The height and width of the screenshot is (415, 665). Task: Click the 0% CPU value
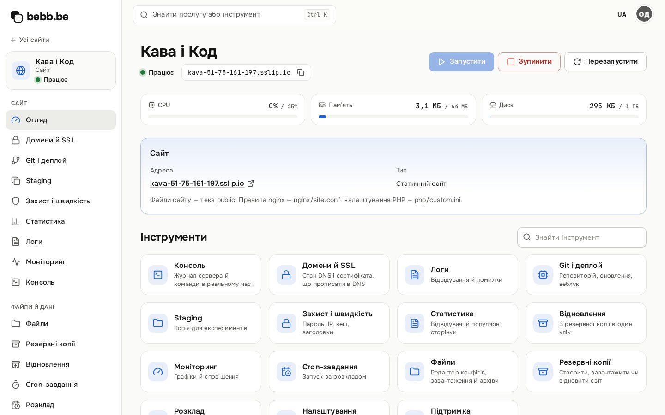(x=273, y=106)
